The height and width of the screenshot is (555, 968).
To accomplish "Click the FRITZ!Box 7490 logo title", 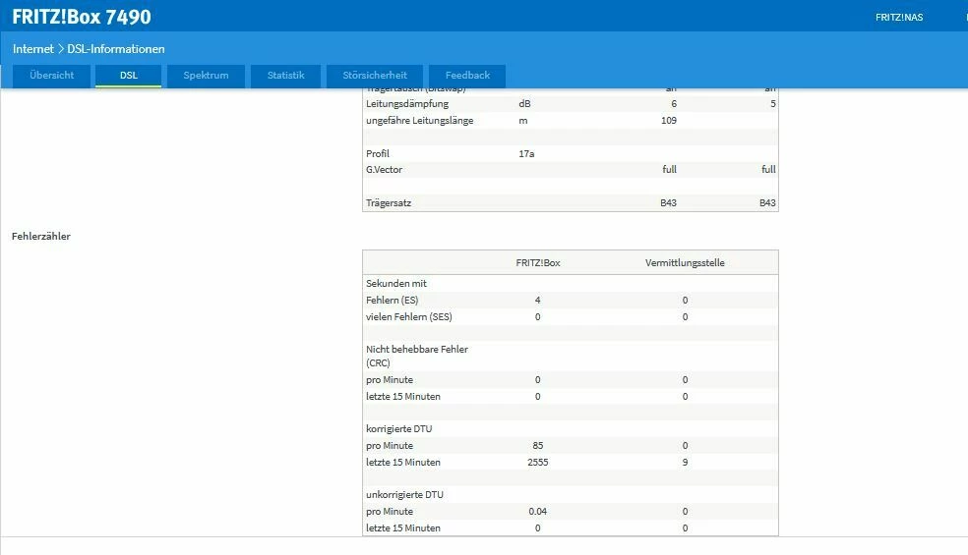I will point(82,17).
